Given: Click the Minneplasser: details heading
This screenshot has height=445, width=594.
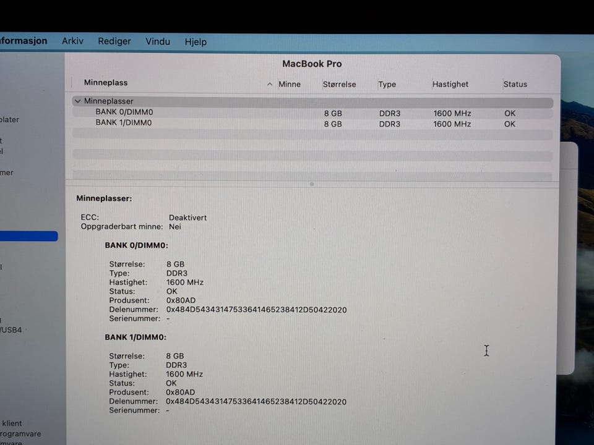Looking at the screenshot, I should click(x=104, y=198).
